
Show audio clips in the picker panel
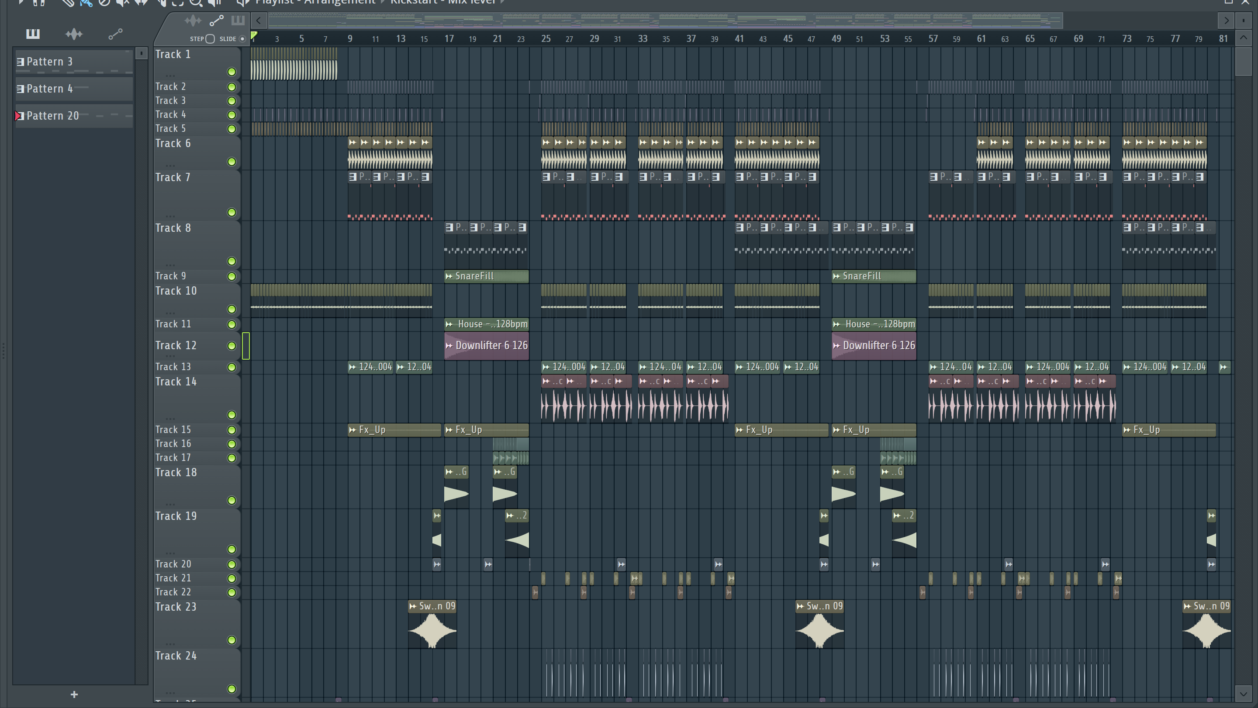point(74,34)
